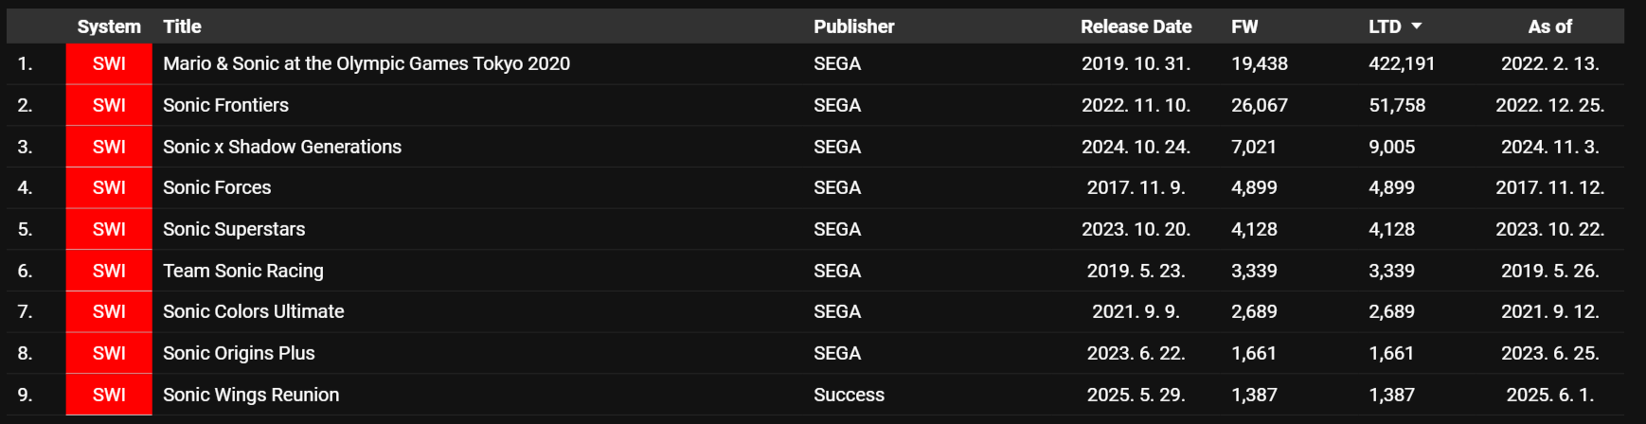Click SEGA publisher in Sonic Frontiers row
1646x424 pixels.
click(x=837, y=105)
